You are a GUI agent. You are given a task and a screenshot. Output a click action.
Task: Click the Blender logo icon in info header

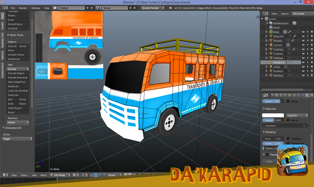coord(170,8)
